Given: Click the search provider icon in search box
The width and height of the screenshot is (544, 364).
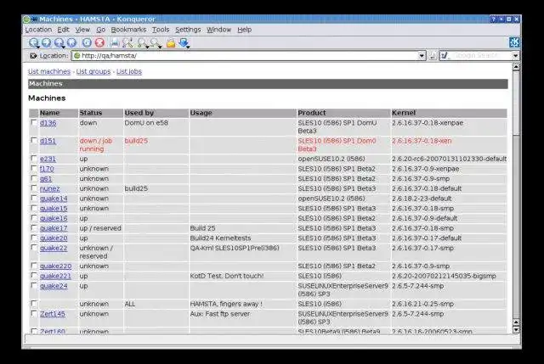Looking at the screenshot, I should click(x=445, y=56).
